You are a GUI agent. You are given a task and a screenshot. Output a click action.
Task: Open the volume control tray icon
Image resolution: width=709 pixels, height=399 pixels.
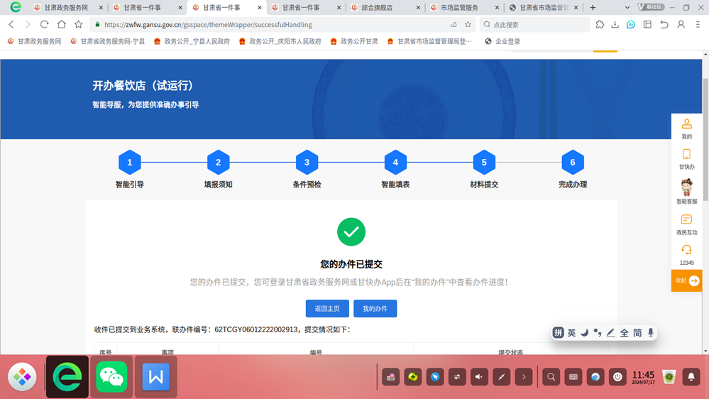pyautogui.click(x=479, y=377)
